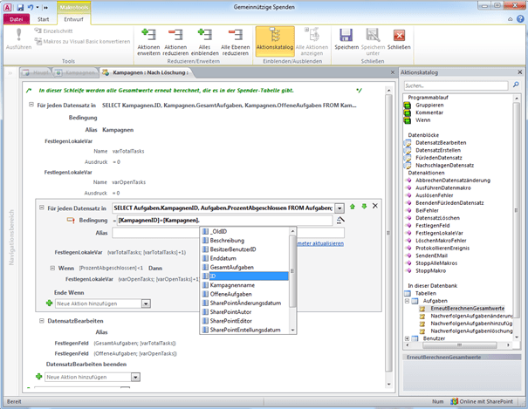Screen dimensions: 528x409
Task: Pick OffeneAufgaben from the field list
Action: (245, 294)
